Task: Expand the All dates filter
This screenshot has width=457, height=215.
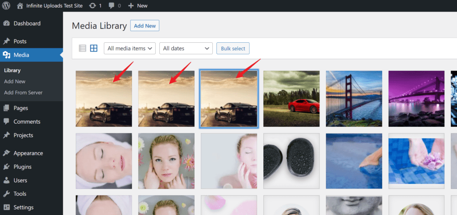Action: (x=186, y=49)
